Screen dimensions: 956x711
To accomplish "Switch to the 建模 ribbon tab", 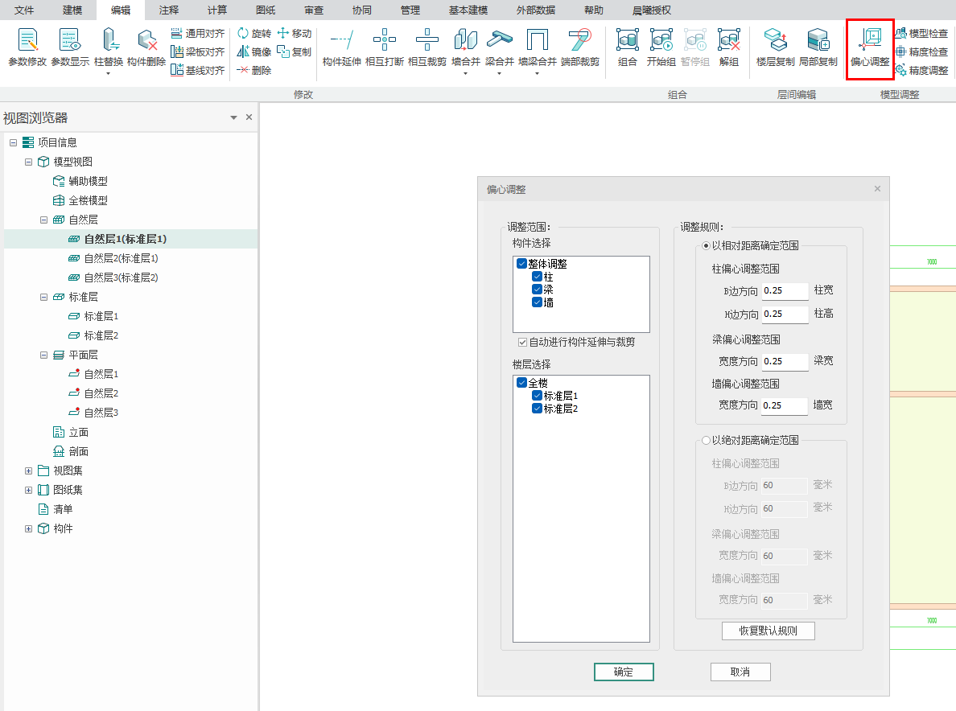I will coord(72,10).
